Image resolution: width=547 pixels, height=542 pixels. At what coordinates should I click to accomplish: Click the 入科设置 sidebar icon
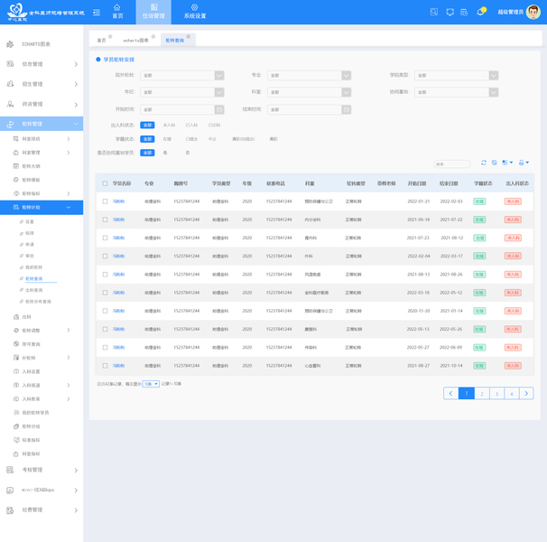click(x=16, y=371)
